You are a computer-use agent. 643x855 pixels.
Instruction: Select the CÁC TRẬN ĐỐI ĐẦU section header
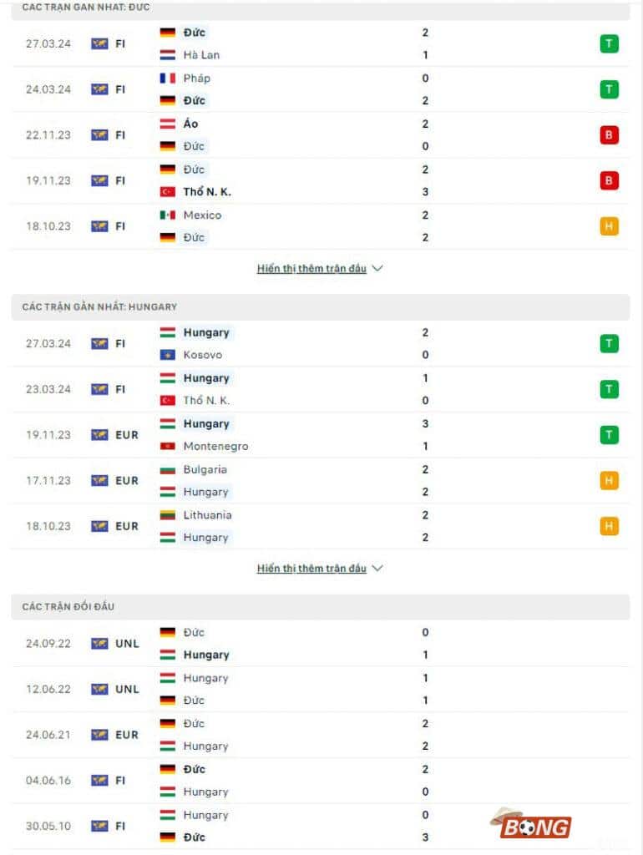click(68, 607)
